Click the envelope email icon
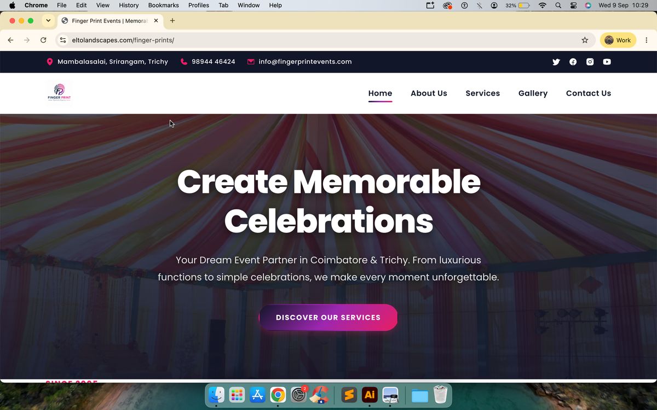 tap(251, 62)
